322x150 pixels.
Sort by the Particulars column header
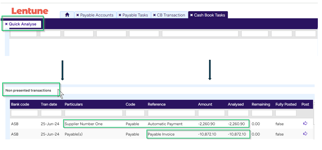pyautogui.click(x=73, y=104)
